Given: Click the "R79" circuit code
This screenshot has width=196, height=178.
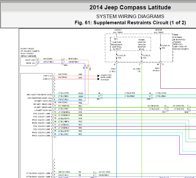Looking at the screenshot, I should 80,109.
